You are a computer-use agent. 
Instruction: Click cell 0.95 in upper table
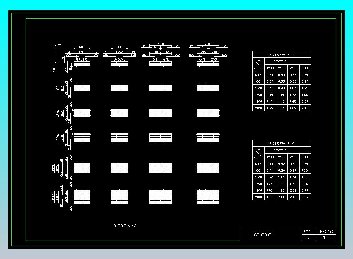click(305, 81)
